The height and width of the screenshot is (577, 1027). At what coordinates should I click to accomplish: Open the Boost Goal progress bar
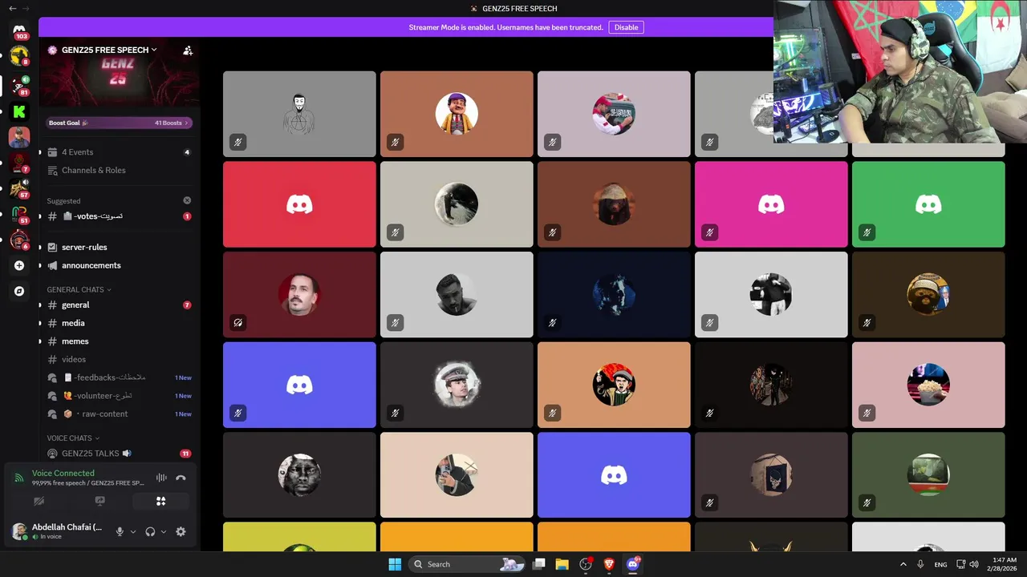coord(119,123)
